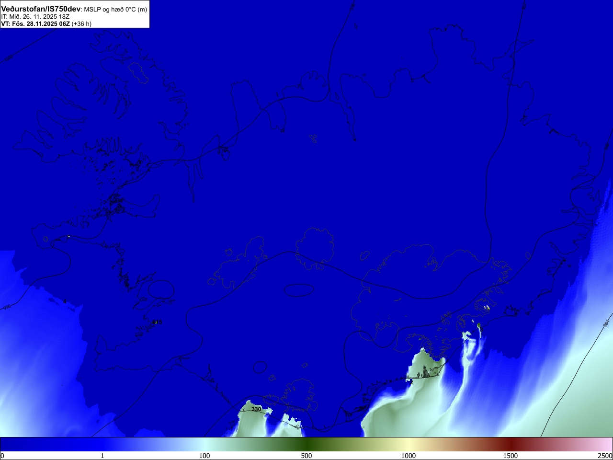613x460 pixels.
Task: Click the Veðurstofan/IS750dev title text
Action: (x=41, y=9)
